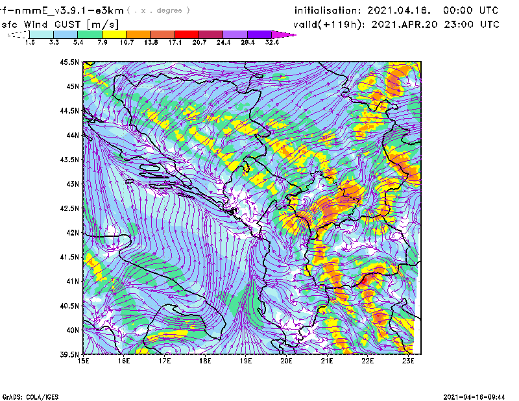Screen dimensions: 519x401
Task: Click the orange legend swatch for 10.7–13.8
Action: [138, 34]
